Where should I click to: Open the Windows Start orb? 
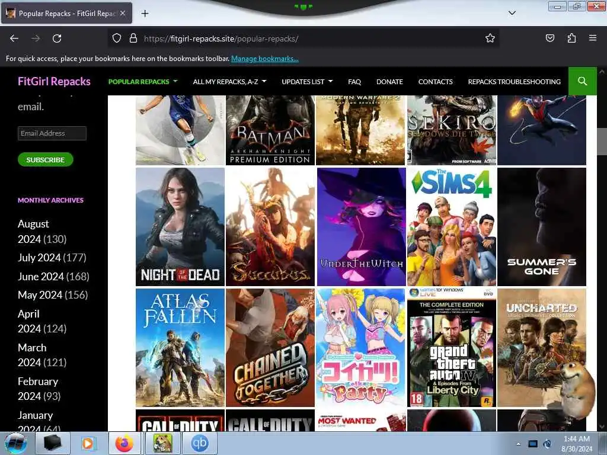click(x=16, y=443)
